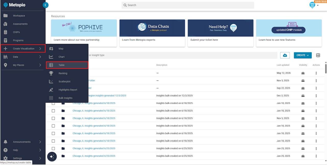Click the user profile avatar
The width and height of the screenshot is (327, 165).
(312, 5)
